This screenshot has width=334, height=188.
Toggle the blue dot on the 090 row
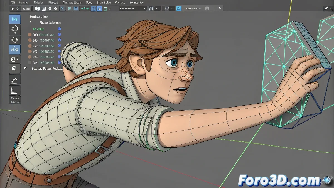[x=59, y=35]
